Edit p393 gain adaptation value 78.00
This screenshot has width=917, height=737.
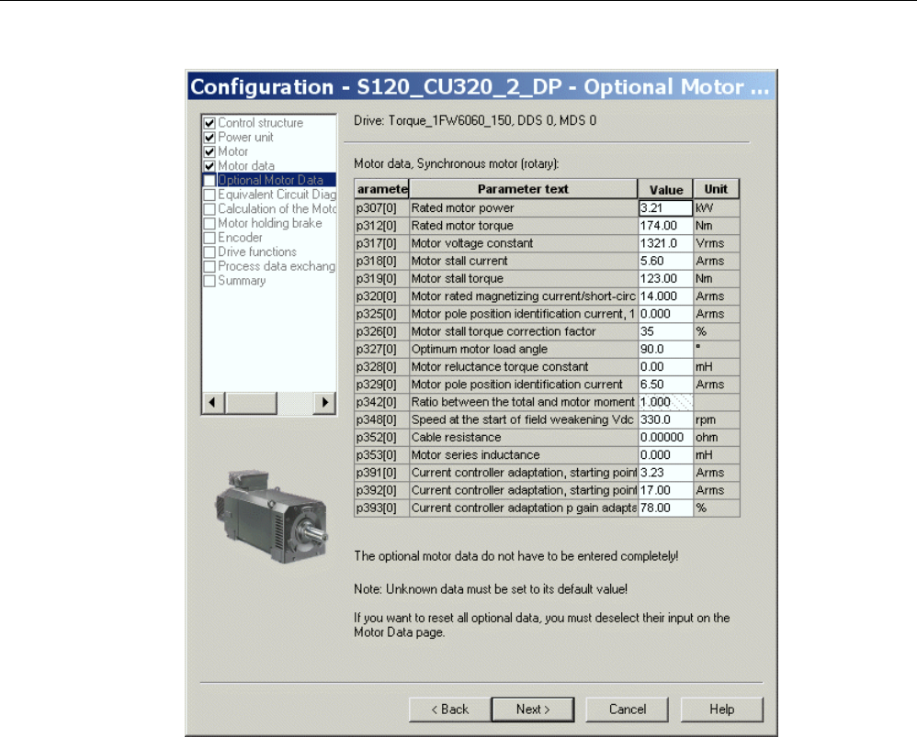coord(665,508)
